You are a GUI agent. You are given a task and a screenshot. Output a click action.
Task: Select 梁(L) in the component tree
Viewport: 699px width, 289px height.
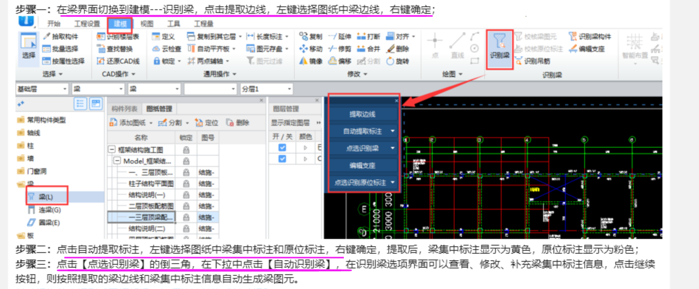coord(45,196)
